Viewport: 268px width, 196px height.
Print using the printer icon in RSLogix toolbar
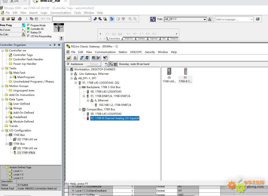20,19
